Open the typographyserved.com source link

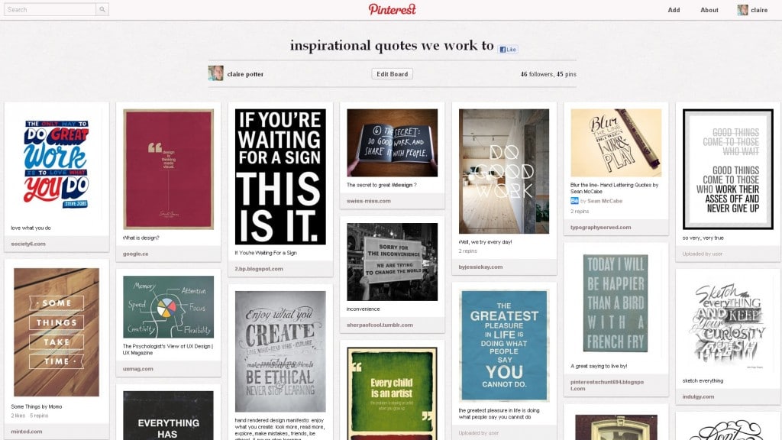point(600,227)
